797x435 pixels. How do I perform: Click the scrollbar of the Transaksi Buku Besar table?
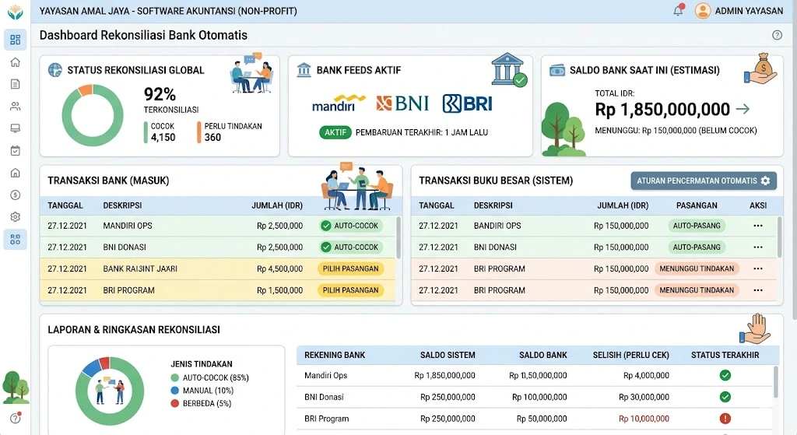780,237
